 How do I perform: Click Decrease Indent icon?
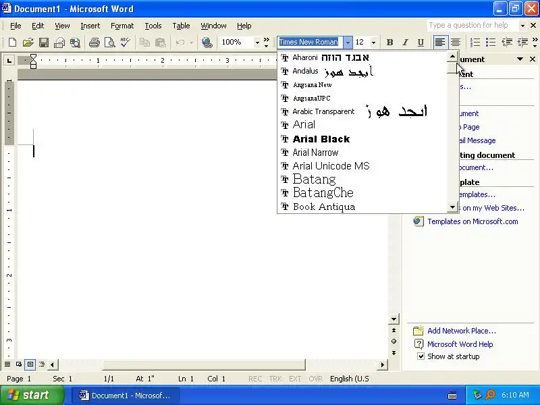pos(507,43)
